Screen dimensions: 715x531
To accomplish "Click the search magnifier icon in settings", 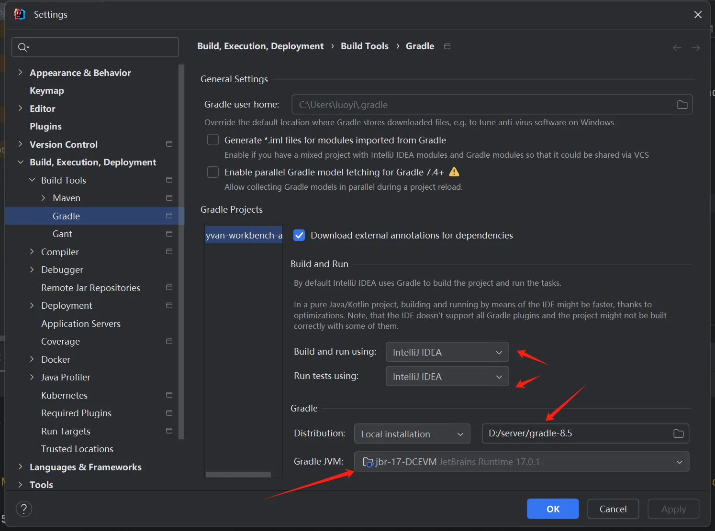I will [x=22, y=47].
